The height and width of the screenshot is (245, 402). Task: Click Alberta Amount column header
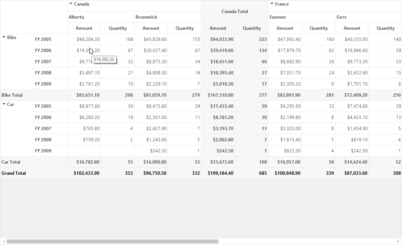(84, 28)
